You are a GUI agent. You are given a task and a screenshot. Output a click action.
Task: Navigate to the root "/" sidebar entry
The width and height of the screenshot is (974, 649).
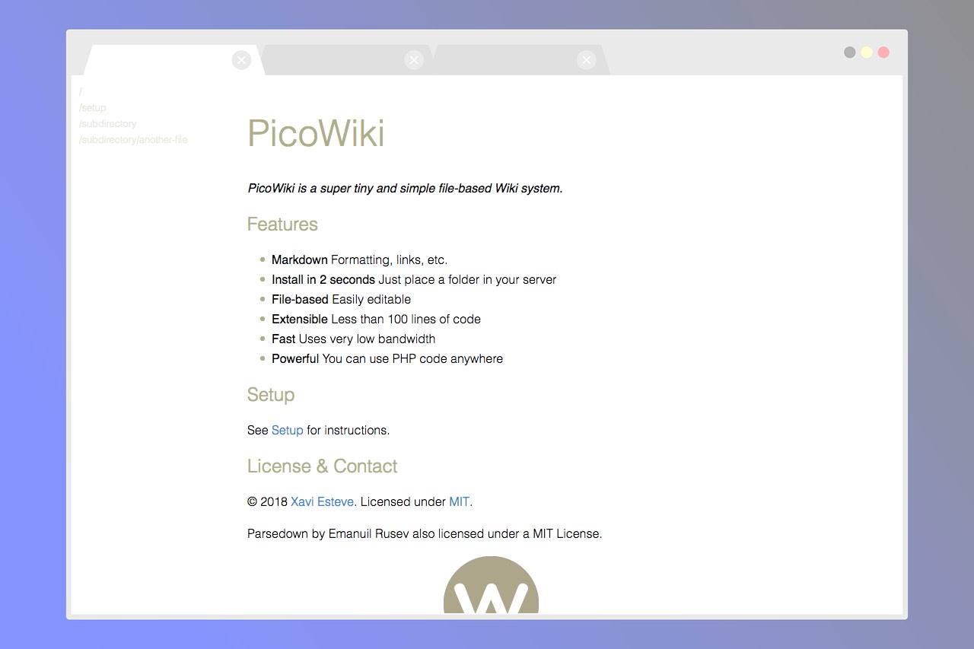(80, 91)
